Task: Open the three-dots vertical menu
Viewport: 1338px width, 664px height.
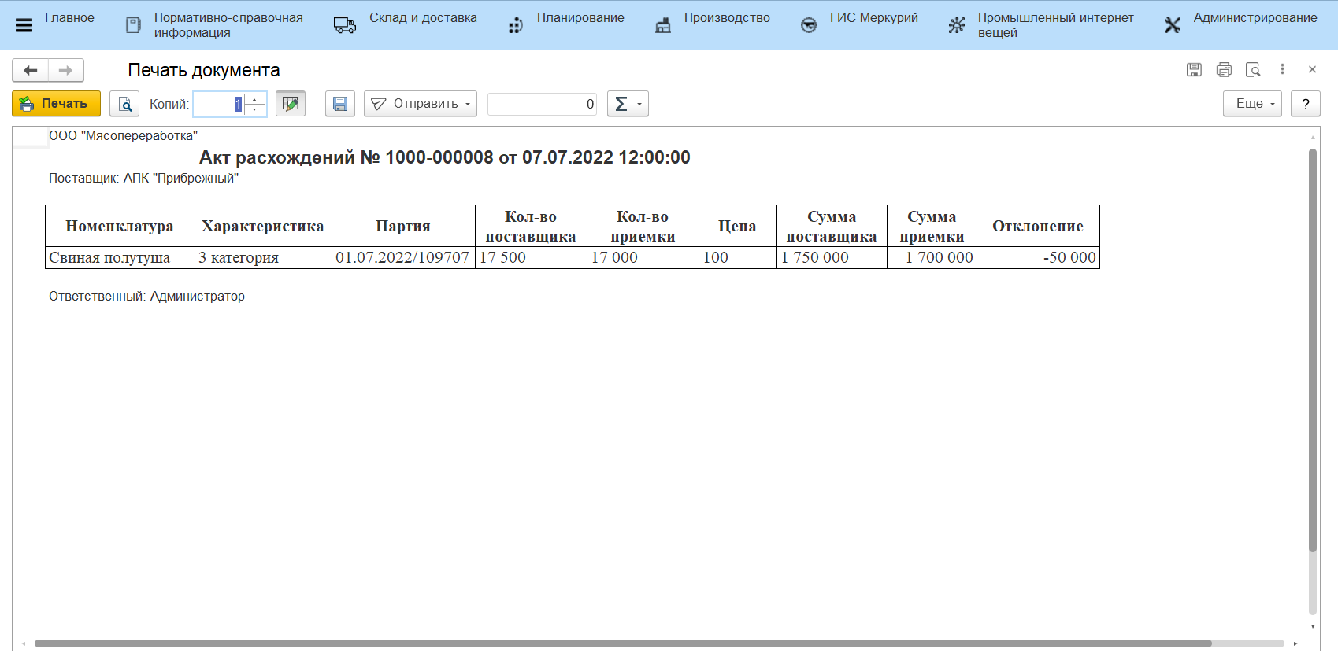Action: pyautogui.click(x=1282, y=70)
